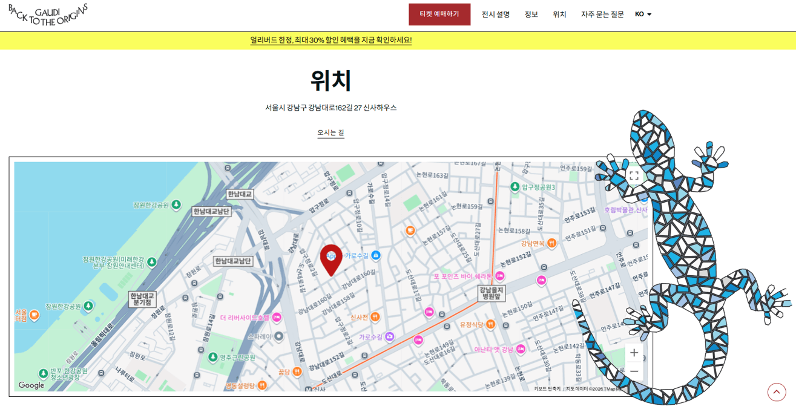This screenshot has height=415, width=796.
Task: Open the KO language dropdown
Action: tap(643, 14)
